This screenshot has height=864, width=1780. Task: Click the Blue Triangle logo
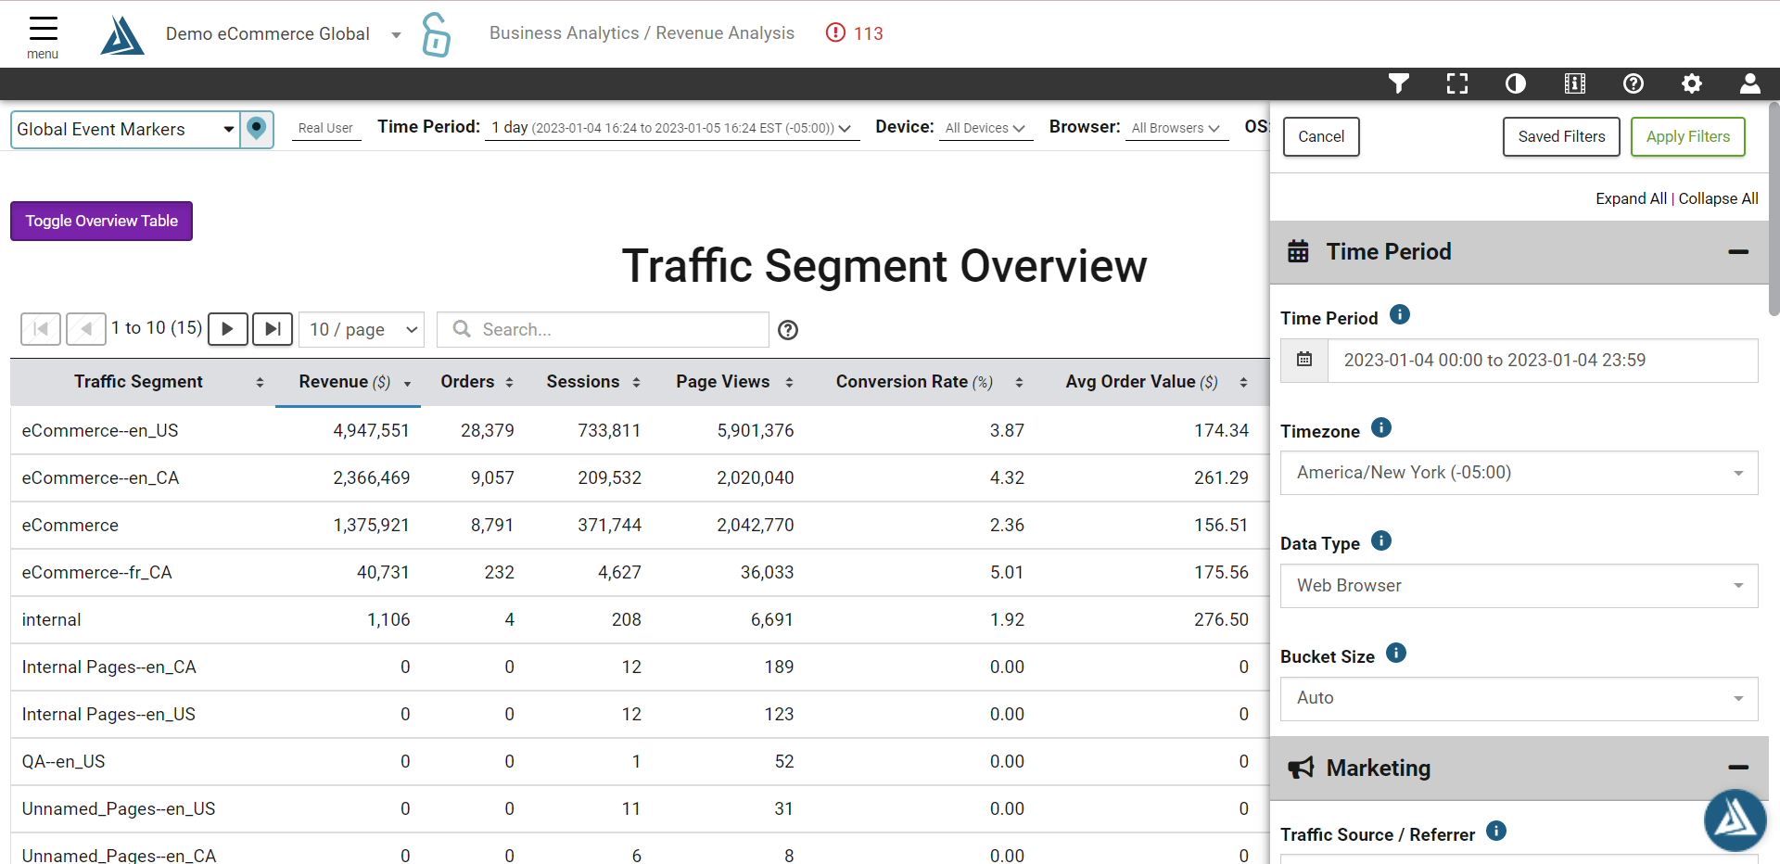121,35
